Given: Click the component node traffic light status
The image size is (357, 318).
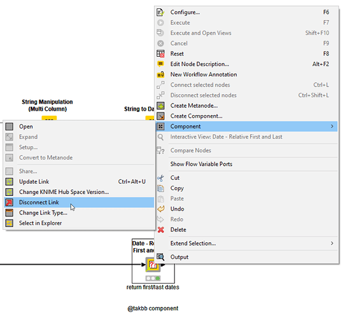Looking at the screenshot, I should point(153,278).
